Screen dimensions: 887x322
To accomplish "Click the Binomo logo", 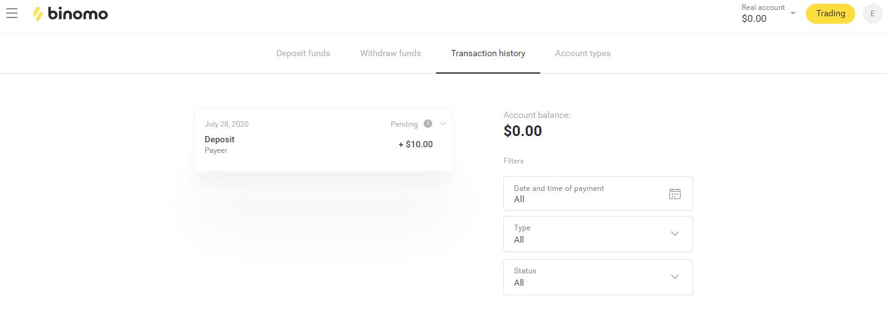I will click(x=70, y=14).
